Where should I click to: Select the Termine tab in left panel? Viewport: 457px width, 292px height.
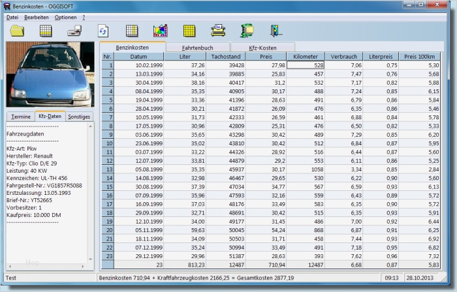coord(20,116)
